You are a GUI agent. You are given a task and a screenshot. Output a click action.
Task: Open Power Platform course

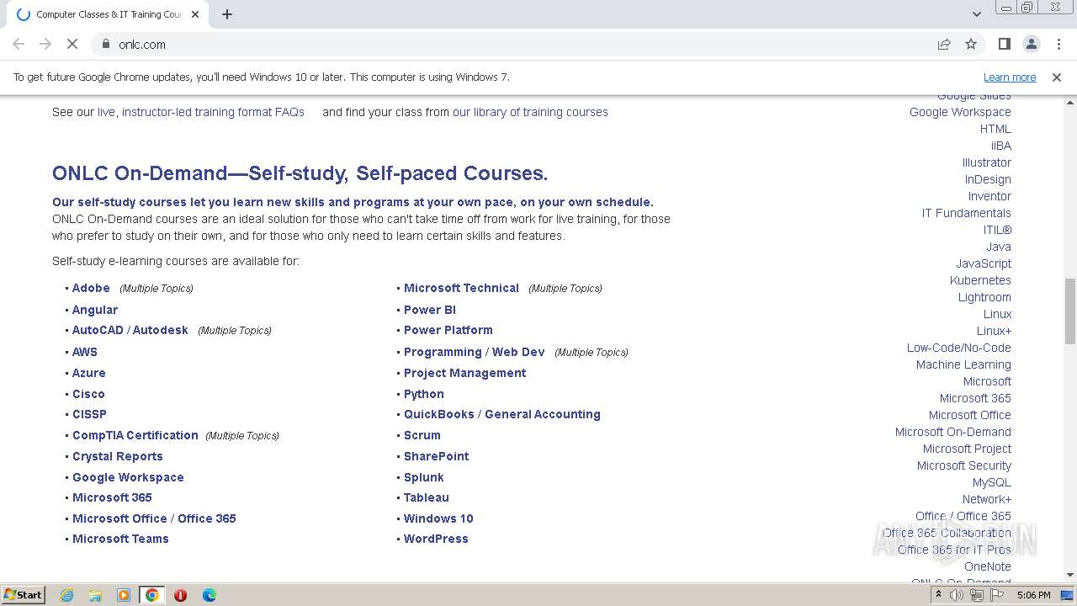click(448, 330)
